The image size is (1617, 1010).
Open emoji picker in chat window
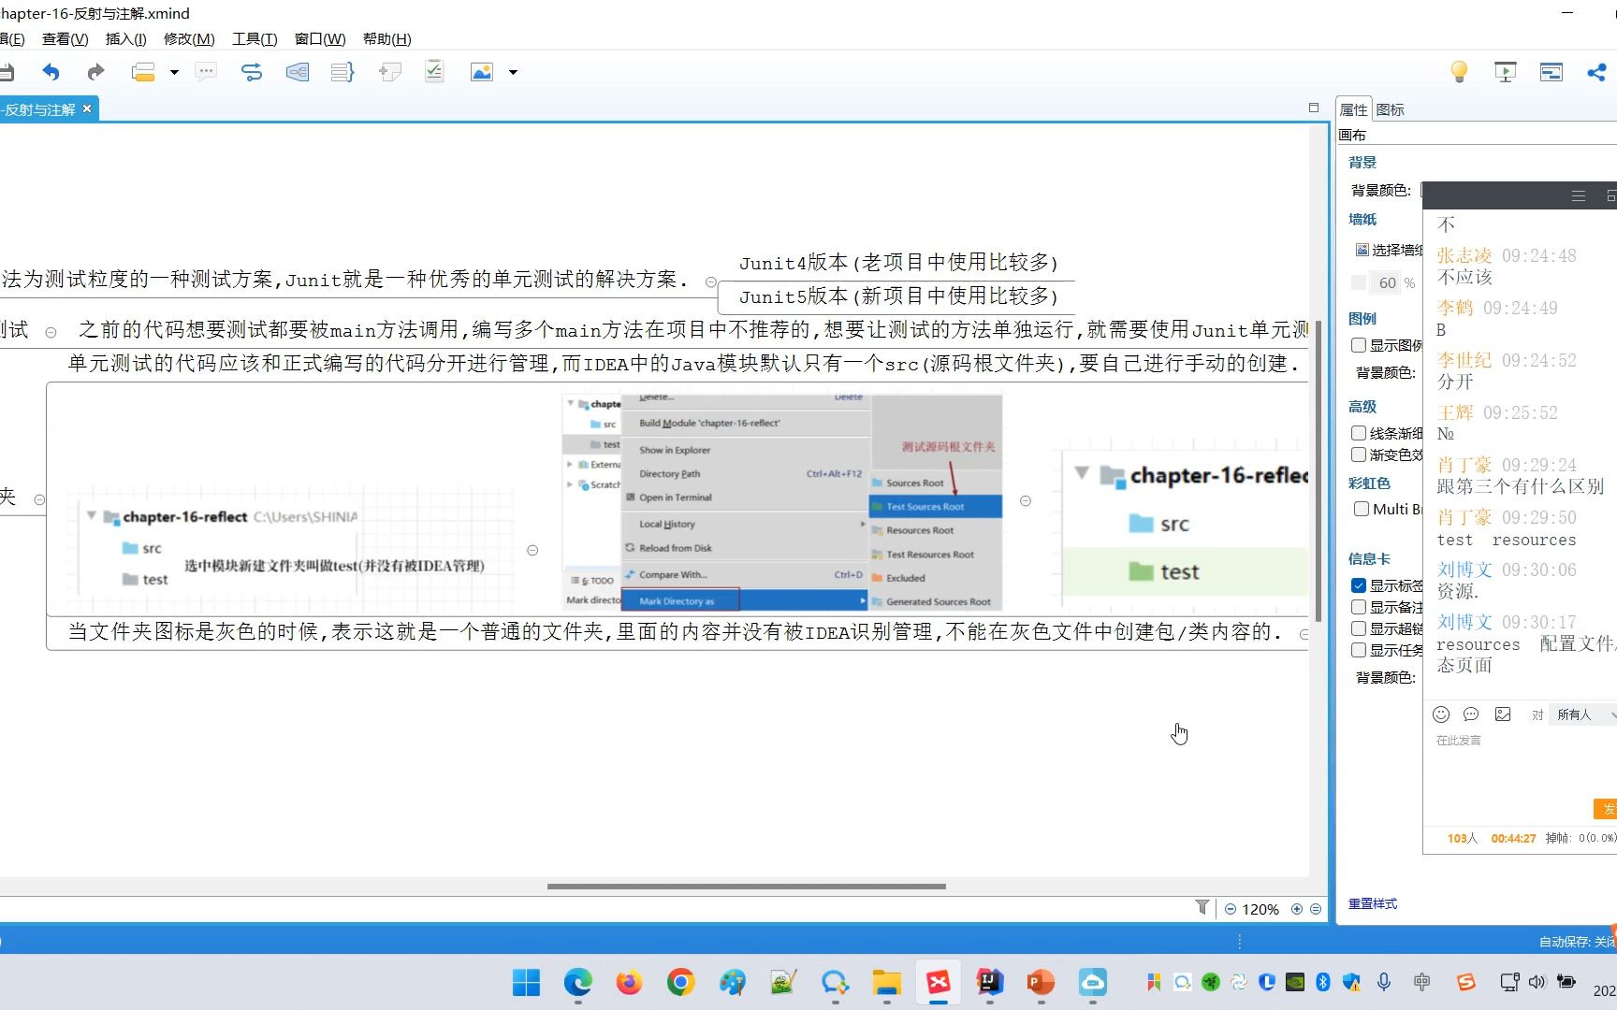point(1441,714)
